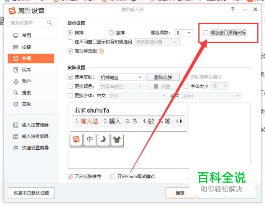Viewport: 265px width, 206px height.
Task: Click the search magnifier icon in settings search box
Action: click(49, 23)
